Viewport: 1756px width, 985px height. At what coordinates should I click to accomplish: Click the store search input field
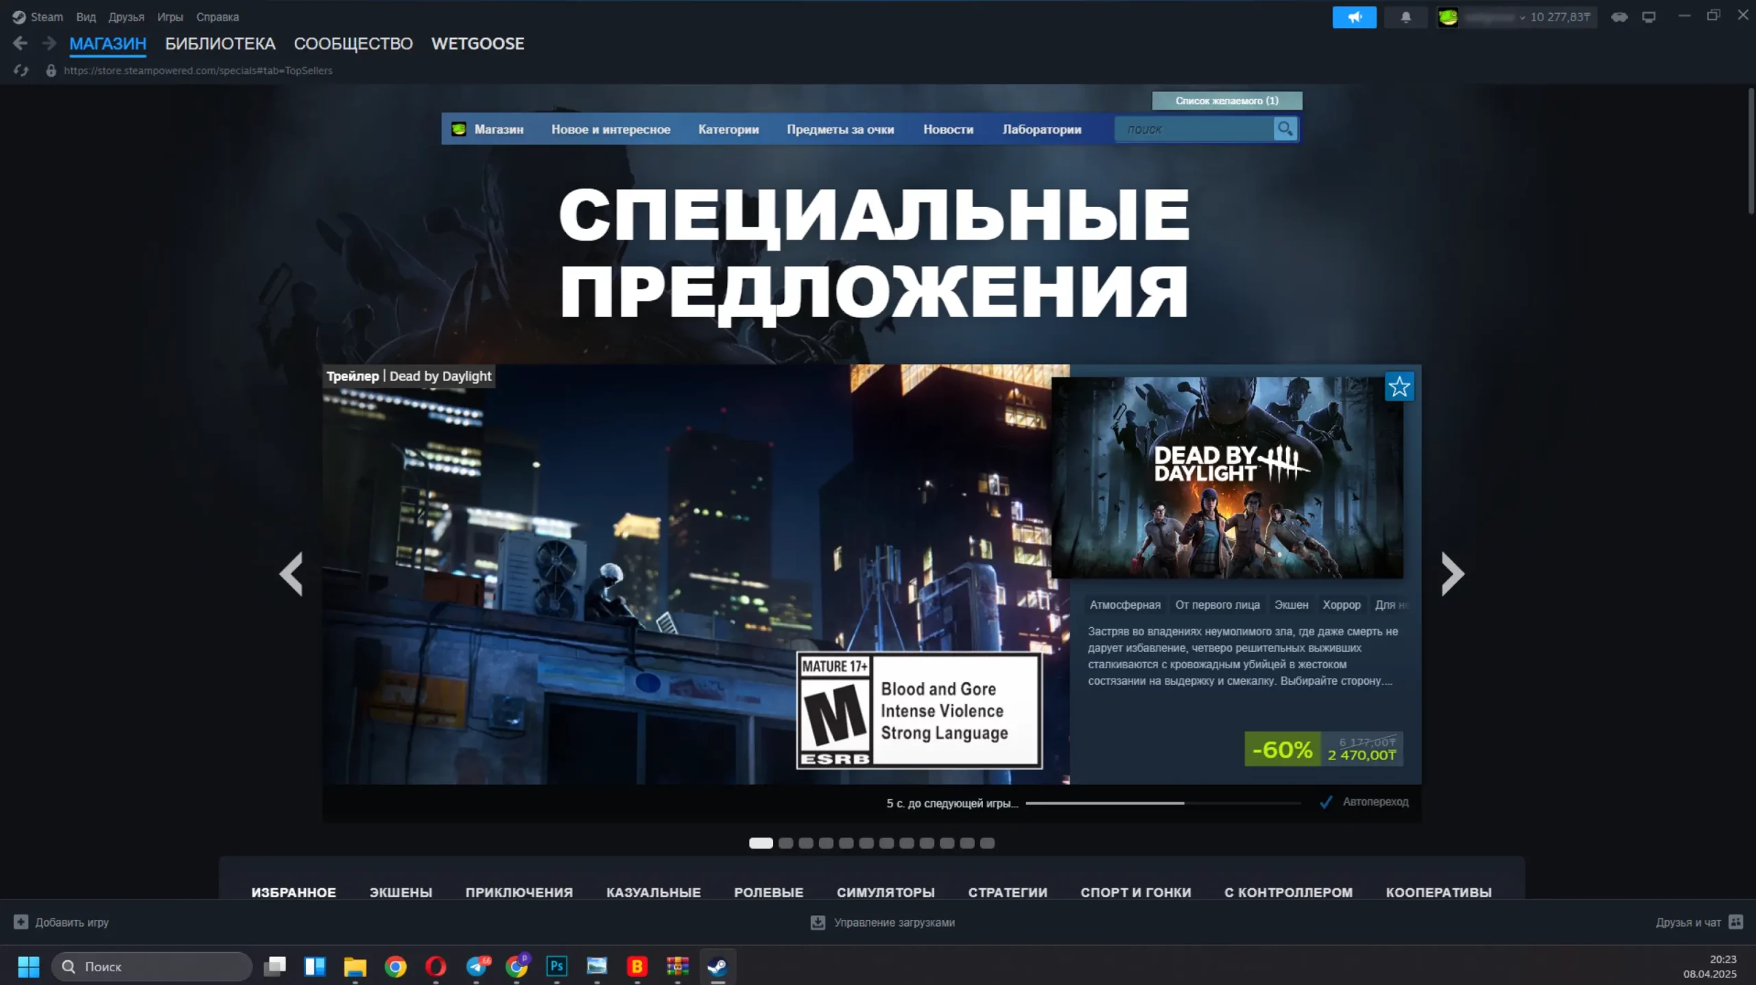1194,130
